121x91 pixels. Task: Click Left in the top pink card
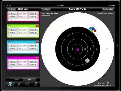13,16
